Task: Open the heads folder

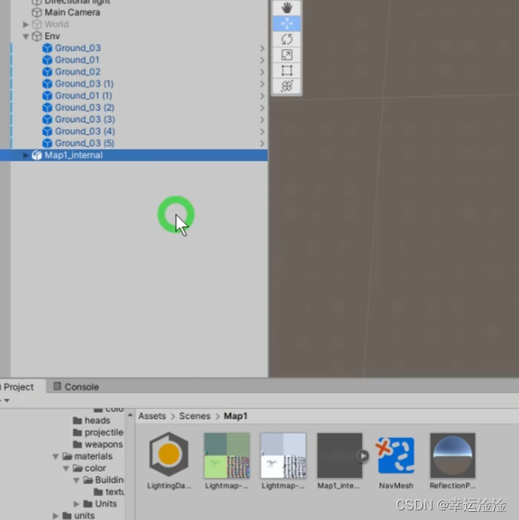Action: (92, 421)
